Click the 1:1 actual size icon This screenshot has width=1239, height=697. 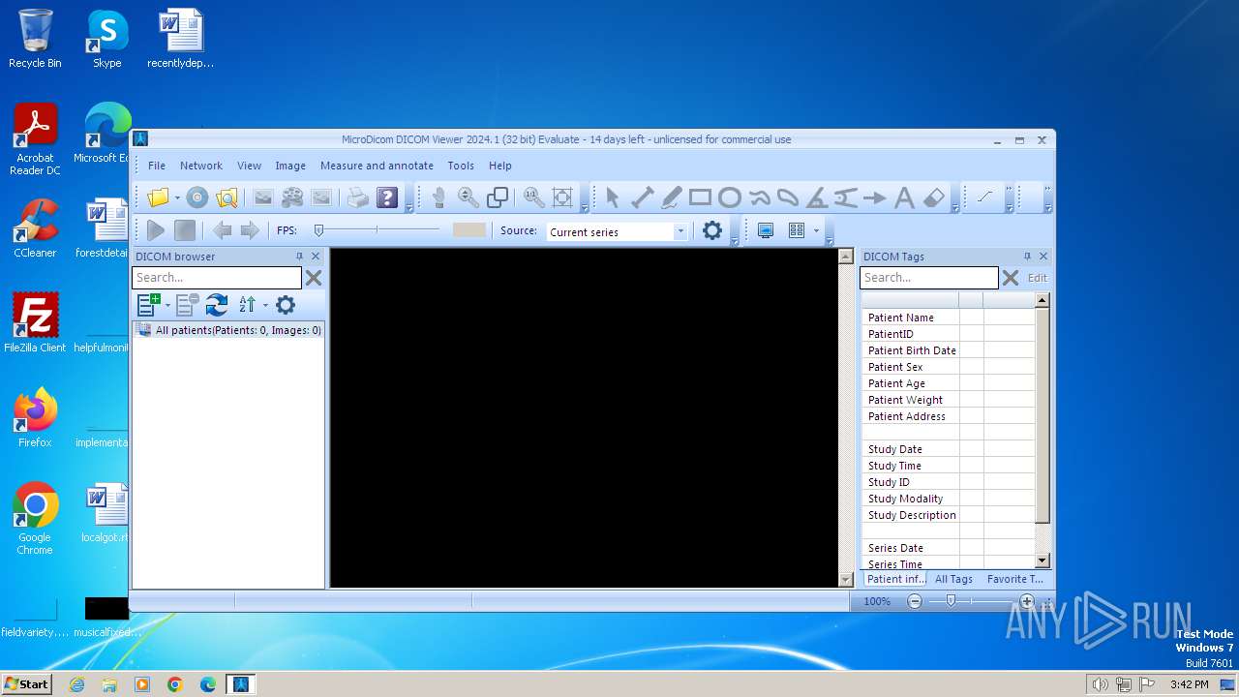coord(533,197)
